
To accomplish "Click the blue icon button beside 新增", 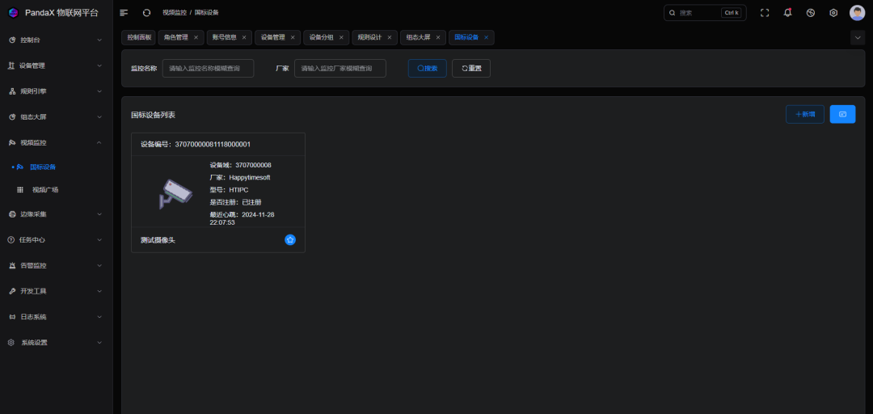I will 842,114.
